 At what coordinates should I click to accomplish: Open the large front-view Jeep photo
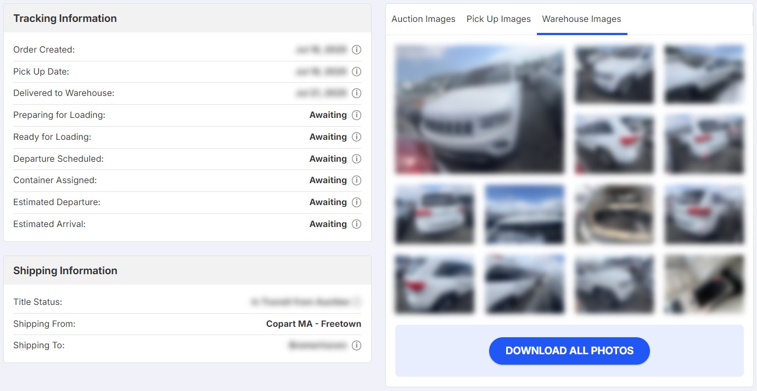coord(479,109)
